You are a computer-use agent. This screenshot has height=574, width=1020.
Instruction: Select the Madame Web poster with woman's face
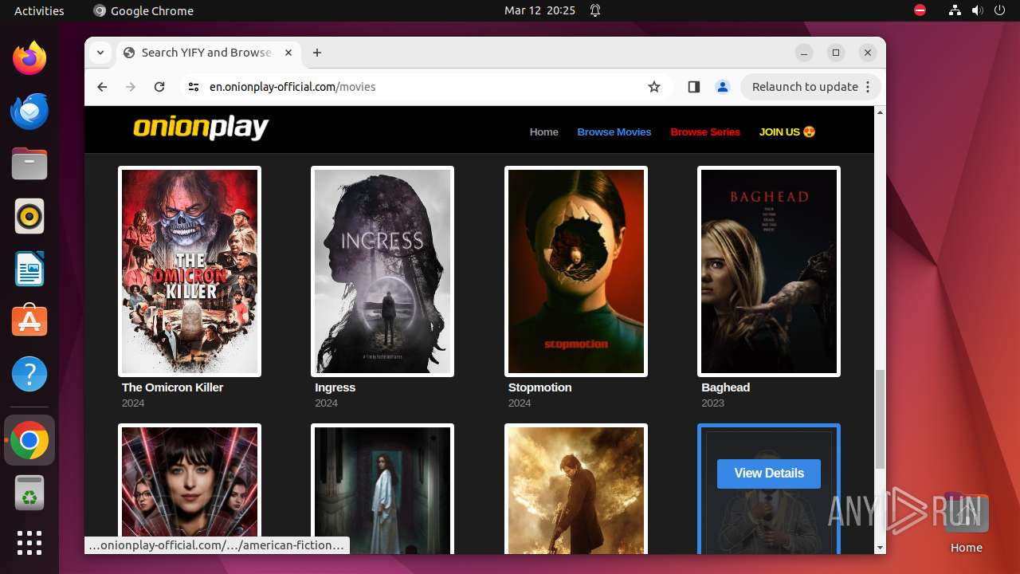190,489
